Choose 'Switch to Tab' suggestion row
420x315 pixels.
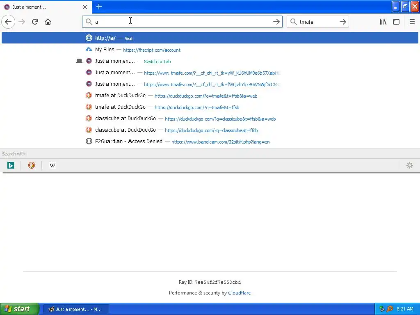click(210, 61)
